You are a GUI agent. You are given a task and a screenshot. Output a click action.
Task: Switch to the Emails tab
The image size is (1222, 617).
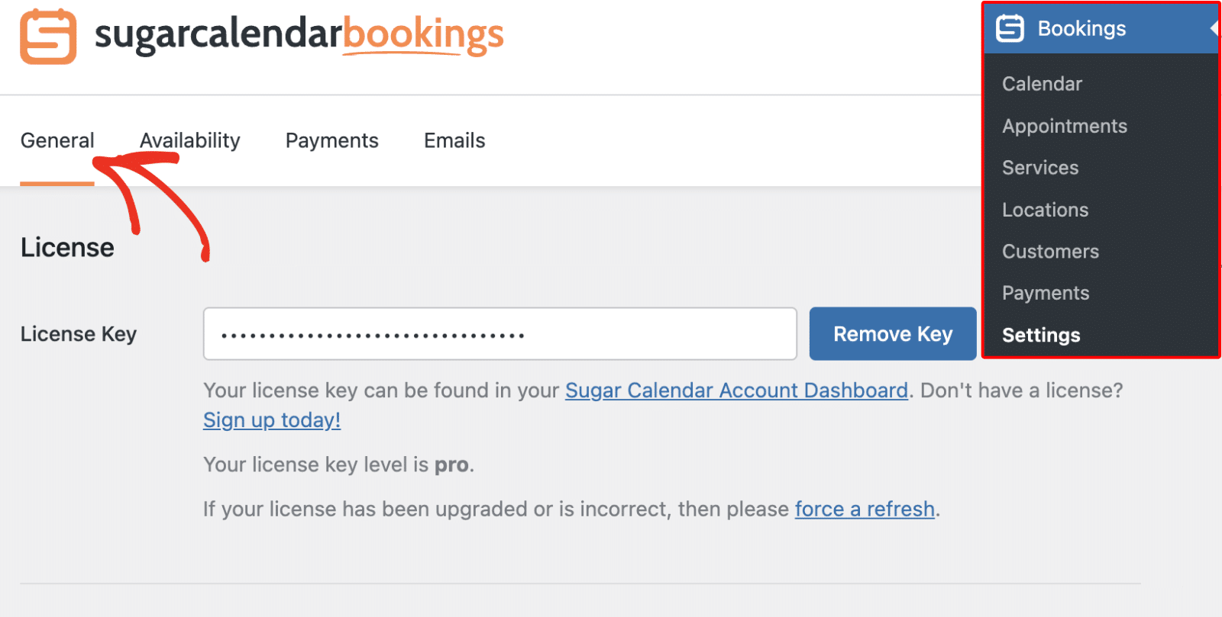pyautogui.click(x=453, y=140)
